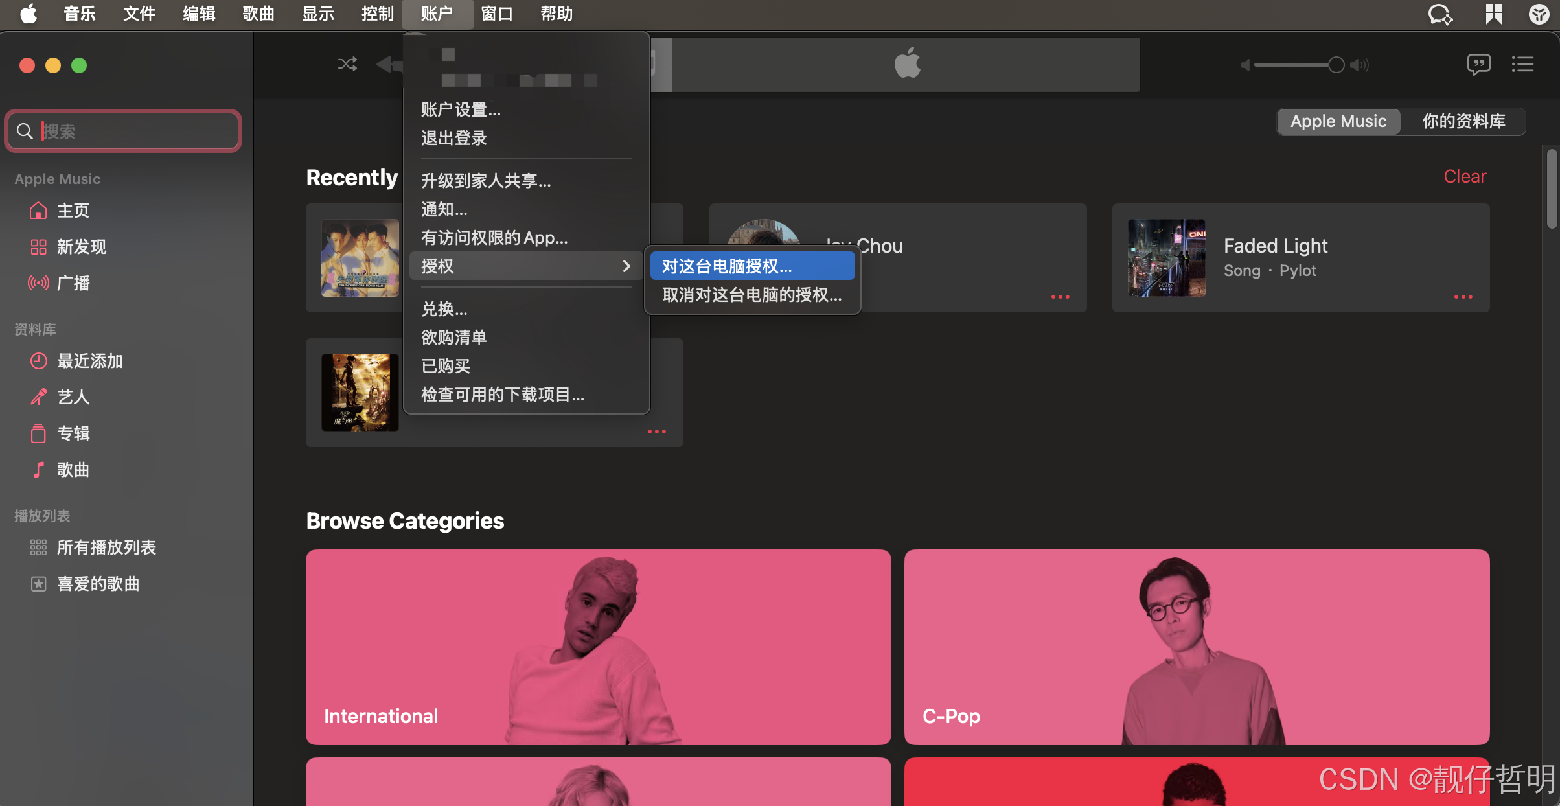Image resolution: width=1560 pixels, height=806 pixels.
Task: Open the lyrics panel icon
Action: (1478, 64)
